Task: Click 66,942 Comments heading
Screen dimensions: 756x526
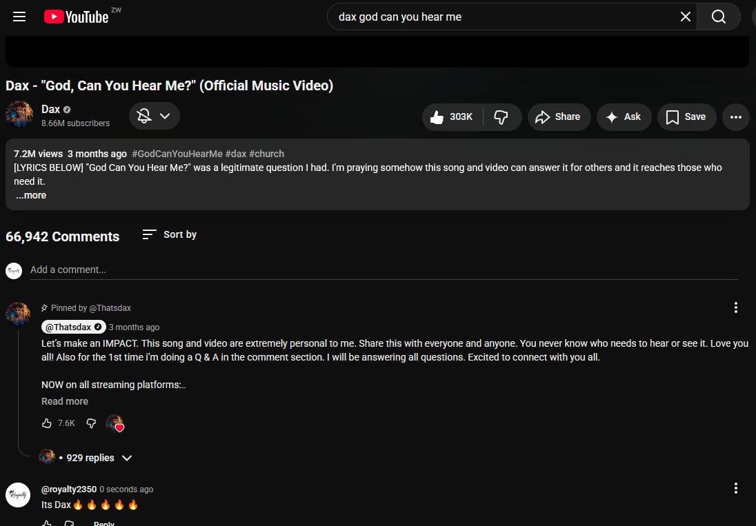Action: click(63, 236)
